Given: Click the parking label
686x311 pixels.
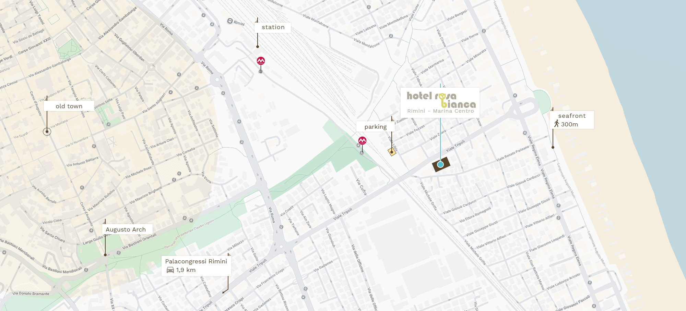Looking at the screenshot, I should coord(376,126).
